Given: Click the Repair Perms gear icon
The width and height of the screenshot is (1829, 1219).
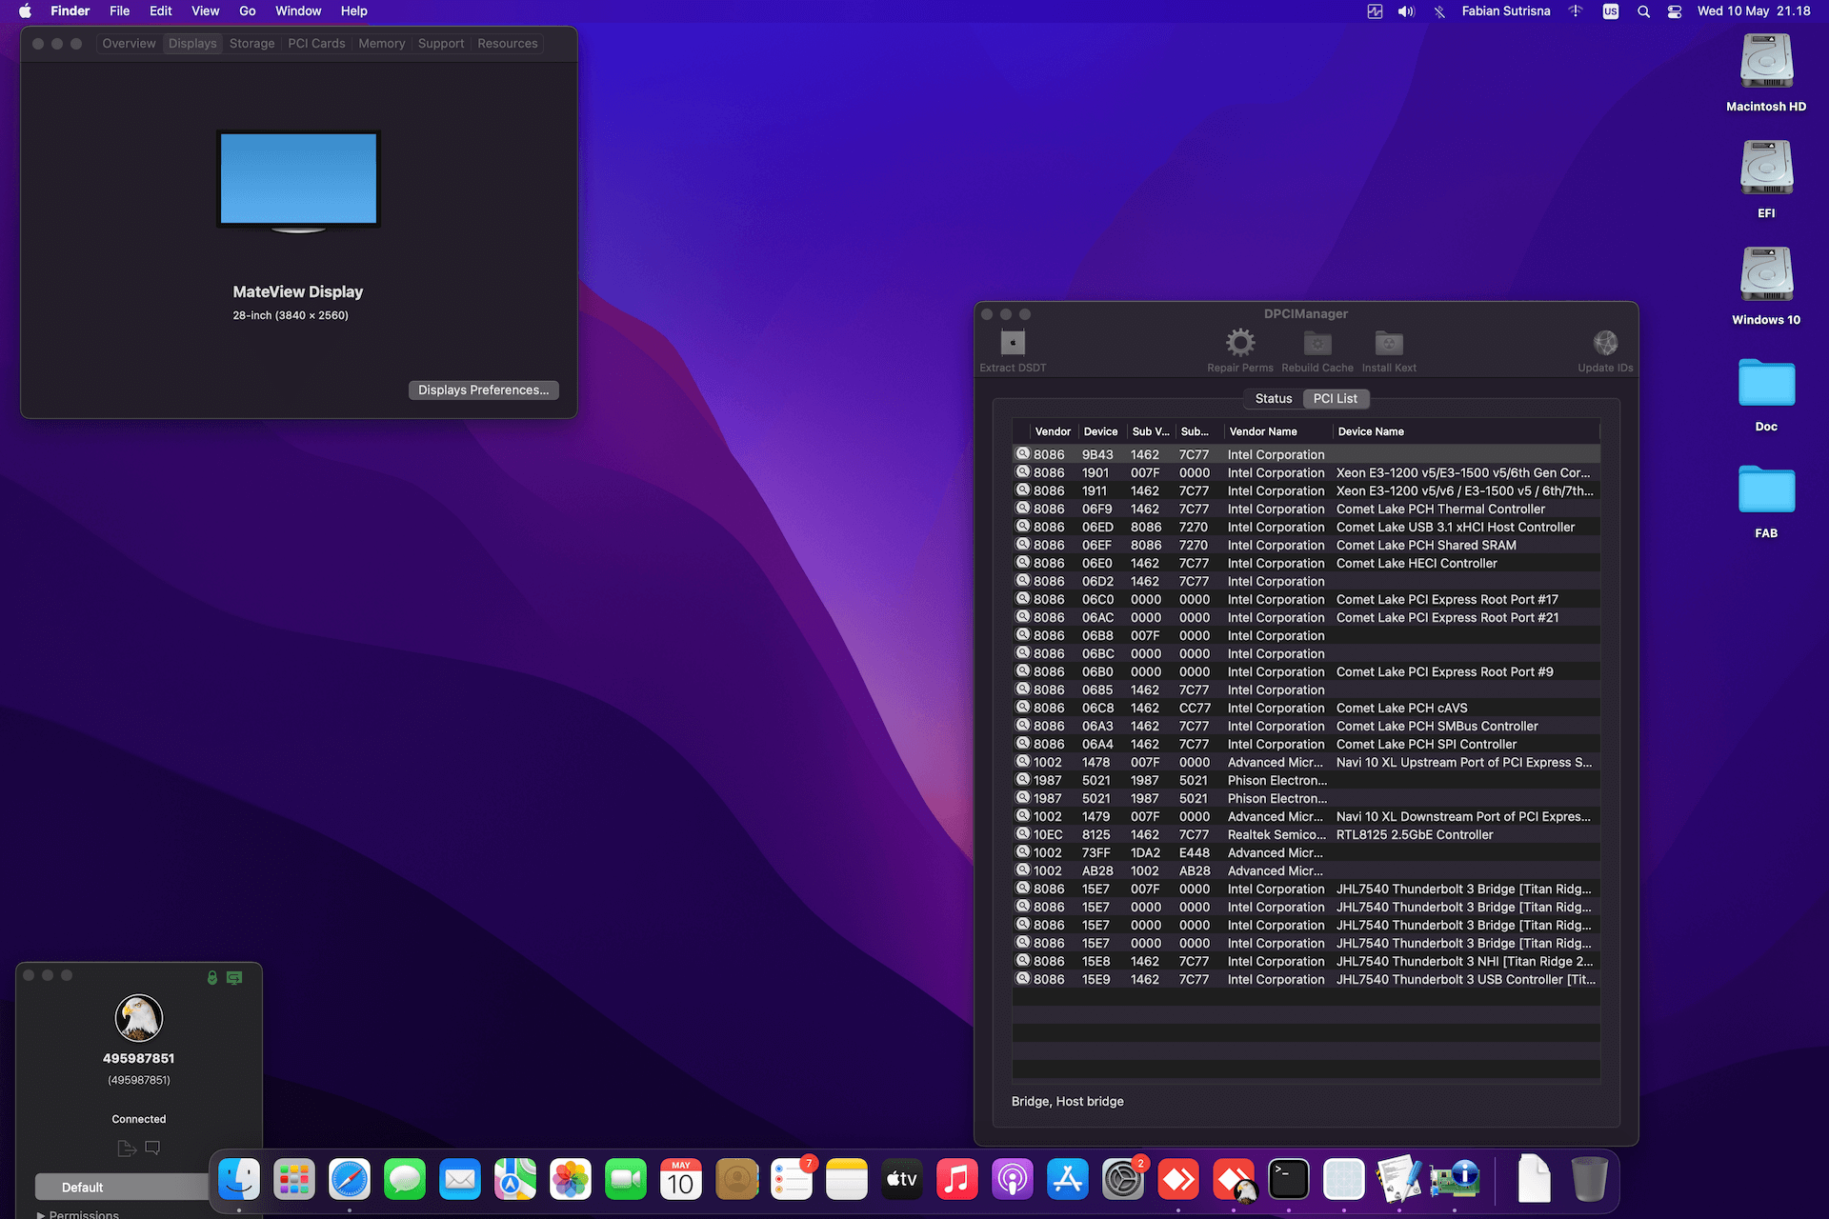Looking at the screenshot, I should pyautogui.click(x=1239, y=342).
